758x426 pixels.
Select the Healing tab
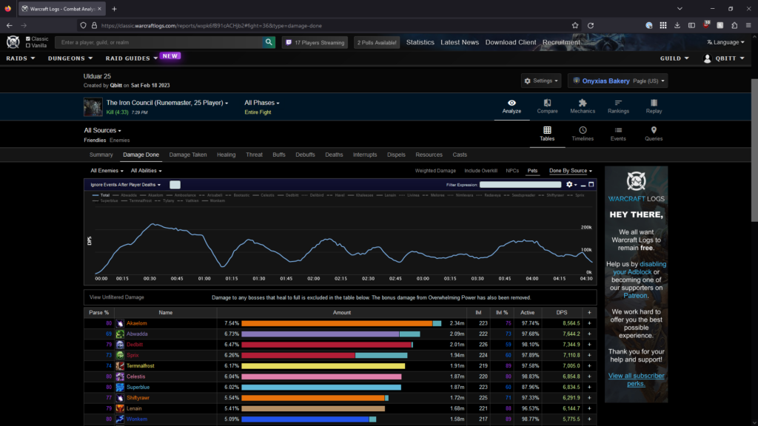click(226, 155)
